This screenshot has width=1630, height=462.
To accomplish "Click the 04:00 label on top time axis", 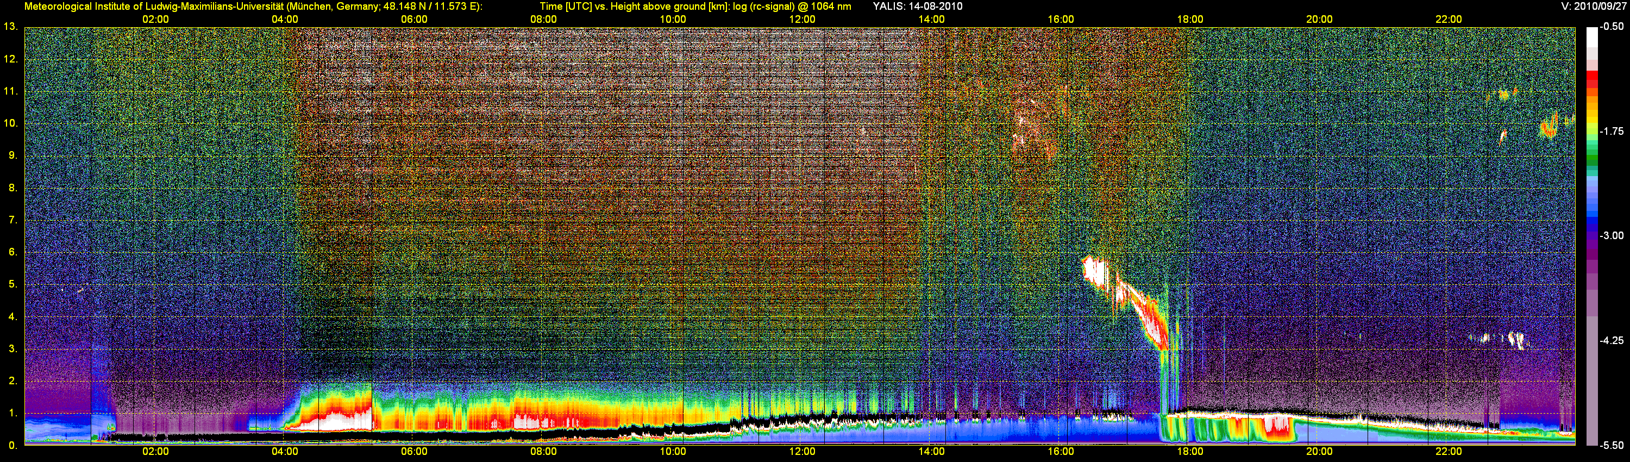I will pos(285,20).
